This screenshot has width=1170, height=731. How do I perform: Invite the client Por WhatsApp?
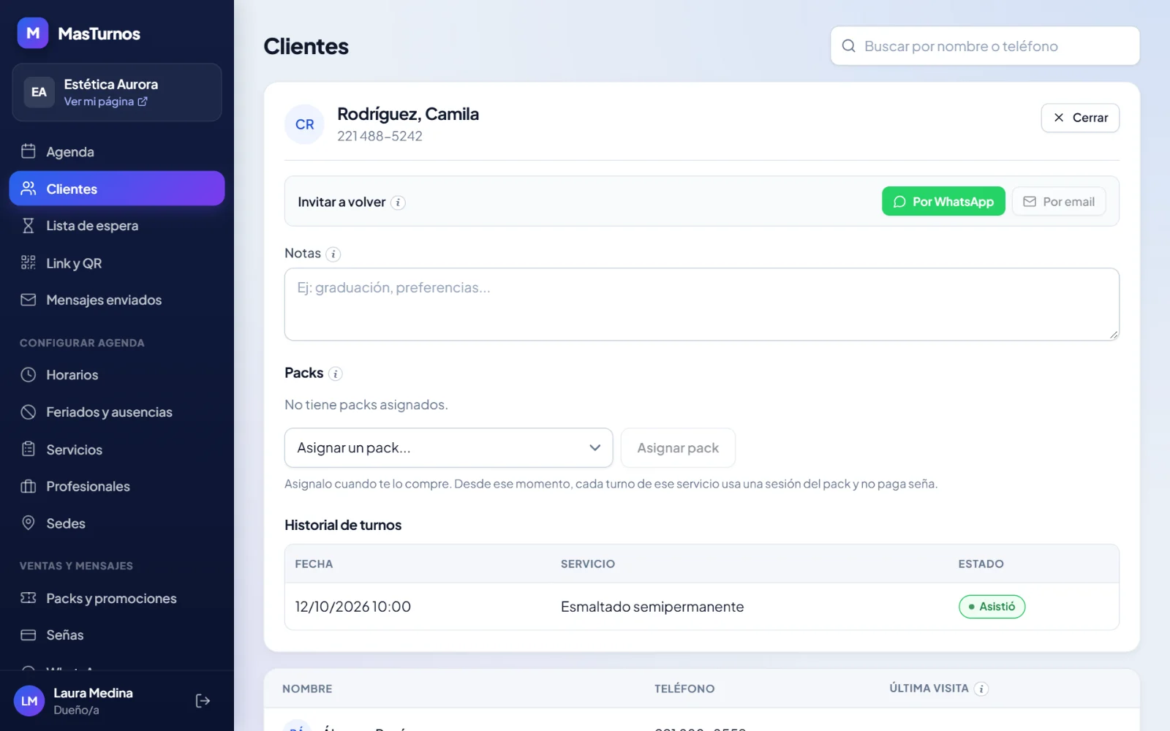click(x=943, y=202)
